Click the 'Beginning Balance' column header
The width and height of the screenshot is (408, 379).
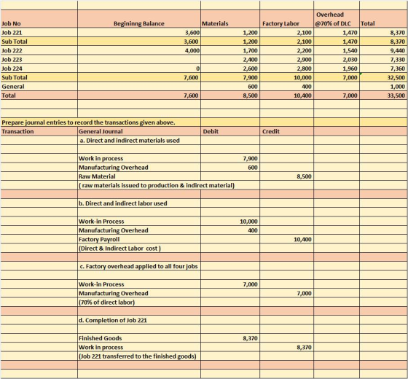[x=139, y=19]
